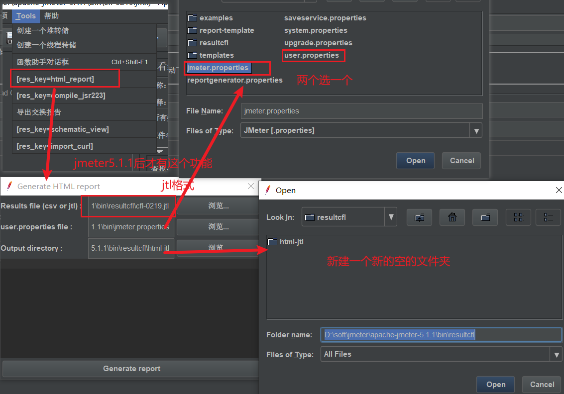This screenshot has height=394, width=564.
Task: Edit the Folder name field
Action: click(441, 335)
